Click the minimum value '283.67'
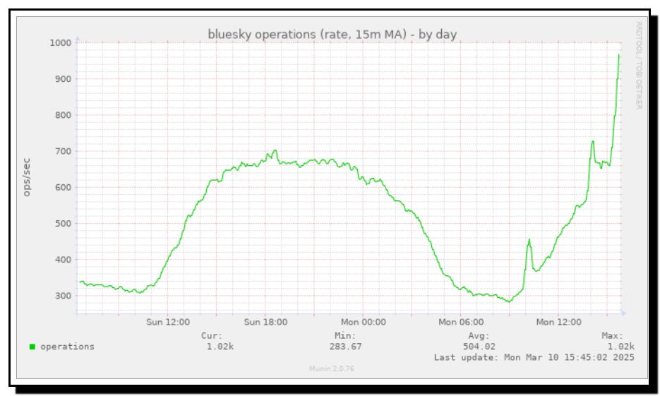 pyautogui.click(x=345, y=347)
